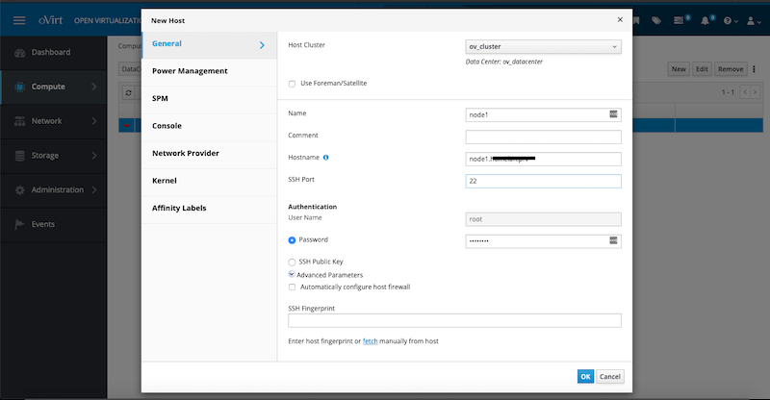Click the Edit button in background toolbar
This screenshot has height=400, width=770.
point(702,69)
